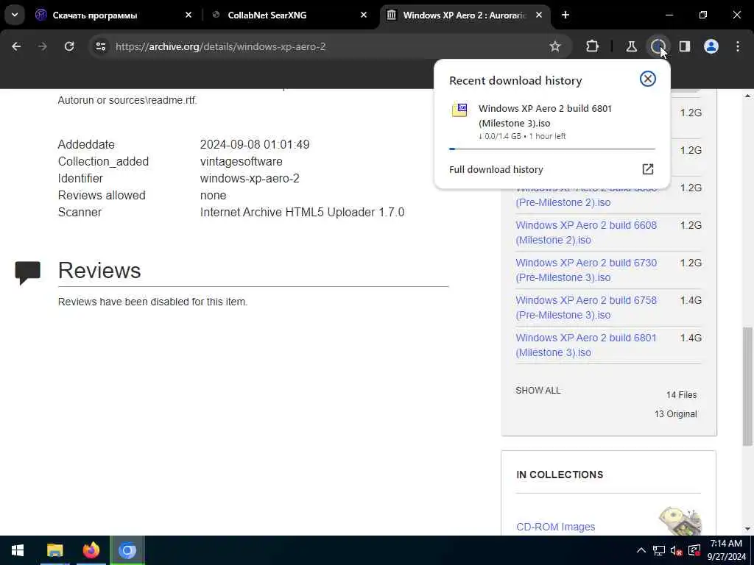Switch to the Скачать программы tab
Image resolution: width=754 pixels, height=565 pixels.
coord(95,15)
